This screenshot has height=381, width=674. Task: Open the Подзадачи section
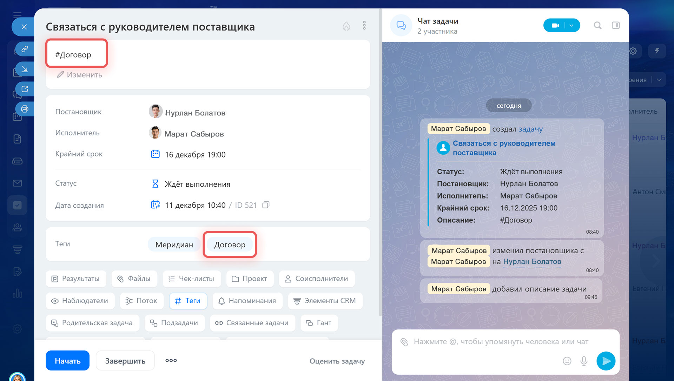[174, 323]
